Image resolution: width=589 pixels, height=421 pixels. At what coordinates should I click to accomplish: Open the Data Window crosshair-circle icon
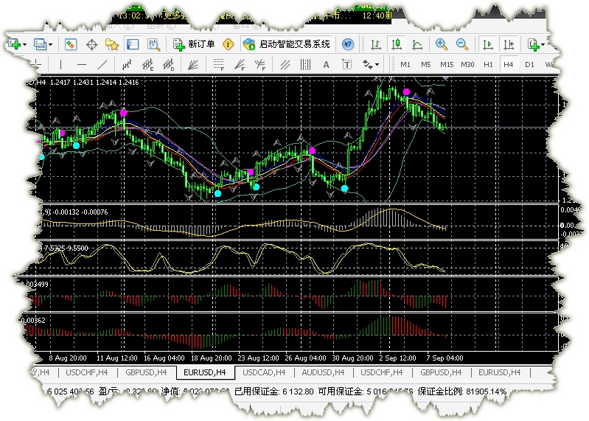[91, 45]
